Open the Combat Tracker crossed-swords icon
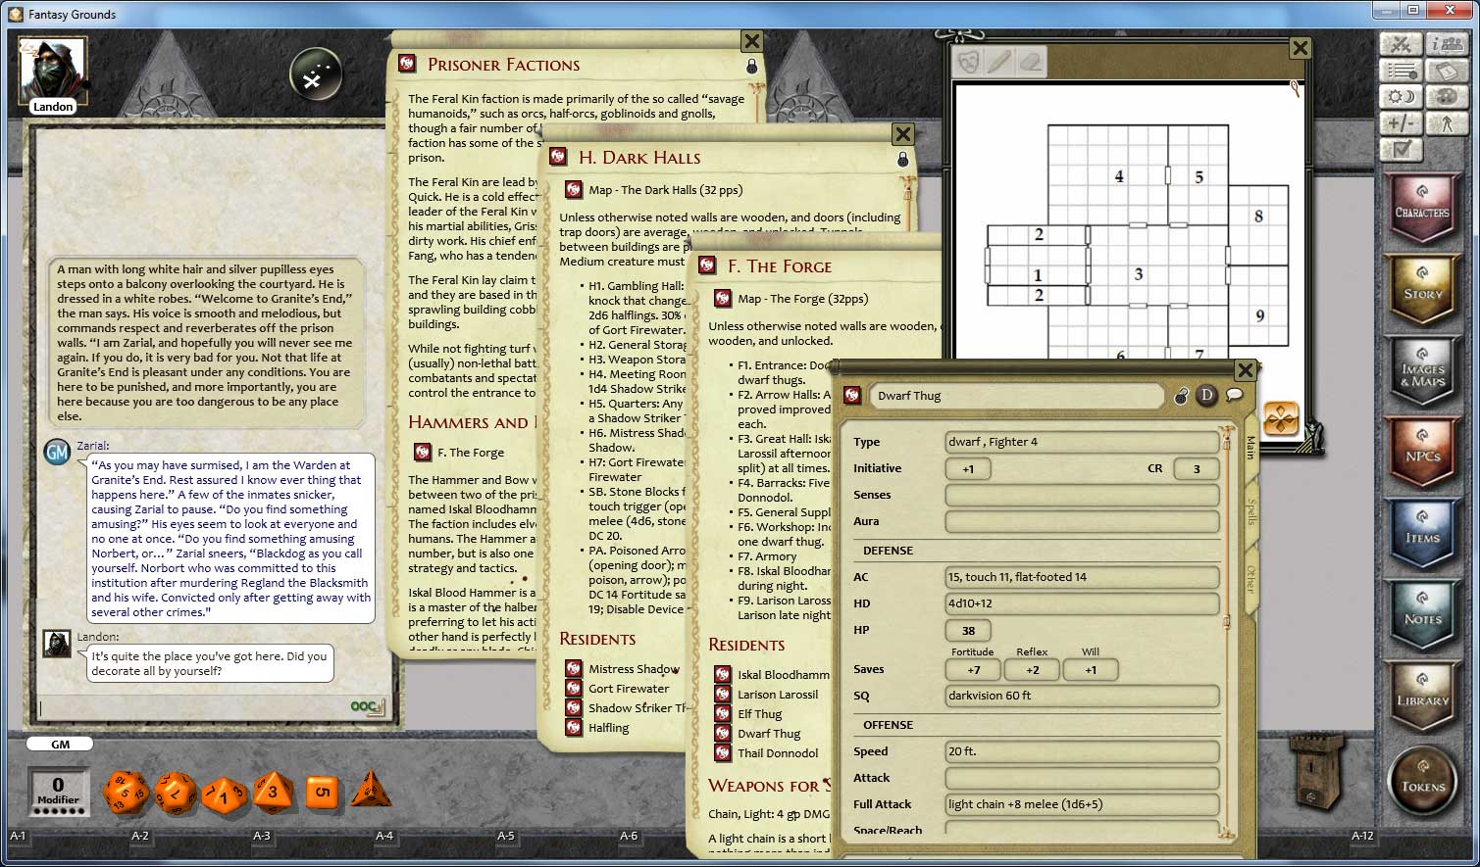Viewport: 1480px width, 867px height. coord(1401,43)
